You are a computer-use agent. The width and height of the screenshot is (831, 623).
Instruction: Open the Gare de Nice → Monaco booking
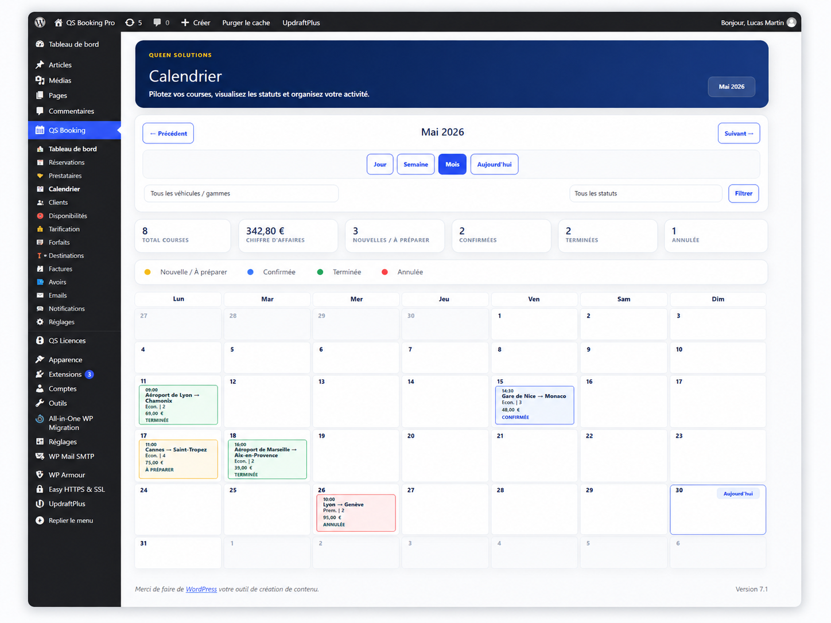click(x=534, y=405)
